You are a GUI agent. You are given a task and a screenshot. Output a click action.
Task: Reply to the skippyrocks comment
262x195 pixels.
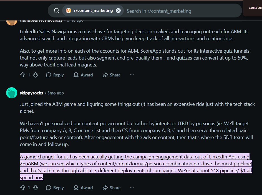pos(55,188)
